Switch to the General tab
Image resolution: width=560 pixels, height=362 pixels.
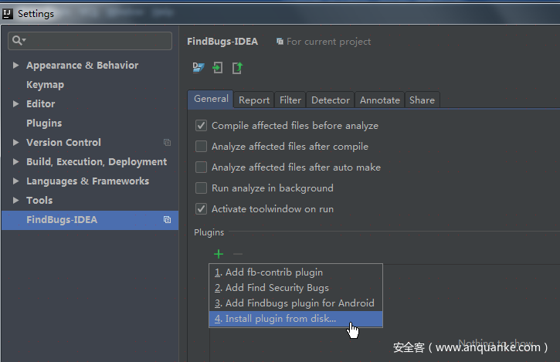pos(211,99)
